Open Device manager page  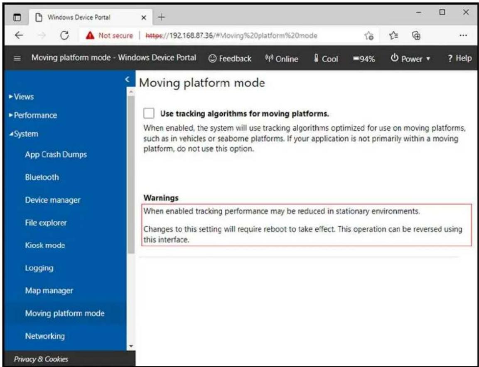coord(53,200)
